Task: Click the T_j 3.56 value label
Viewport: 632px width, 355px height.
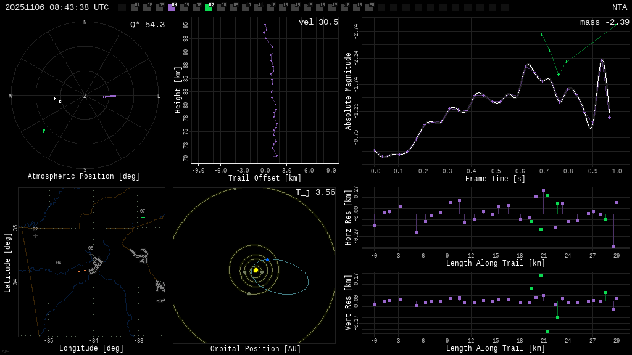Action: [315, 192]
